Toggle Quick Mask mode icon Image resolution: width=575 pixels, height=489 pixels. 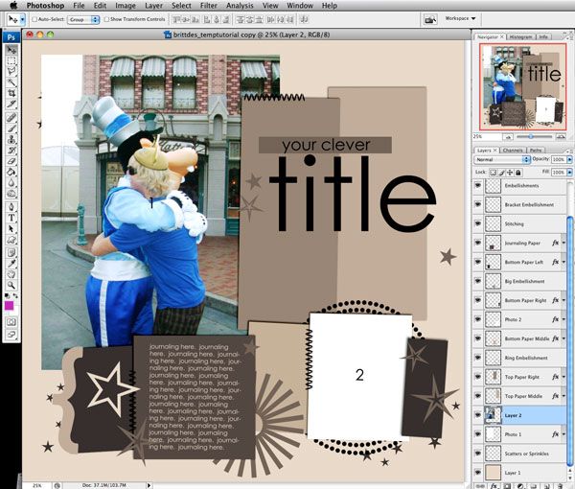coord(11,322)
